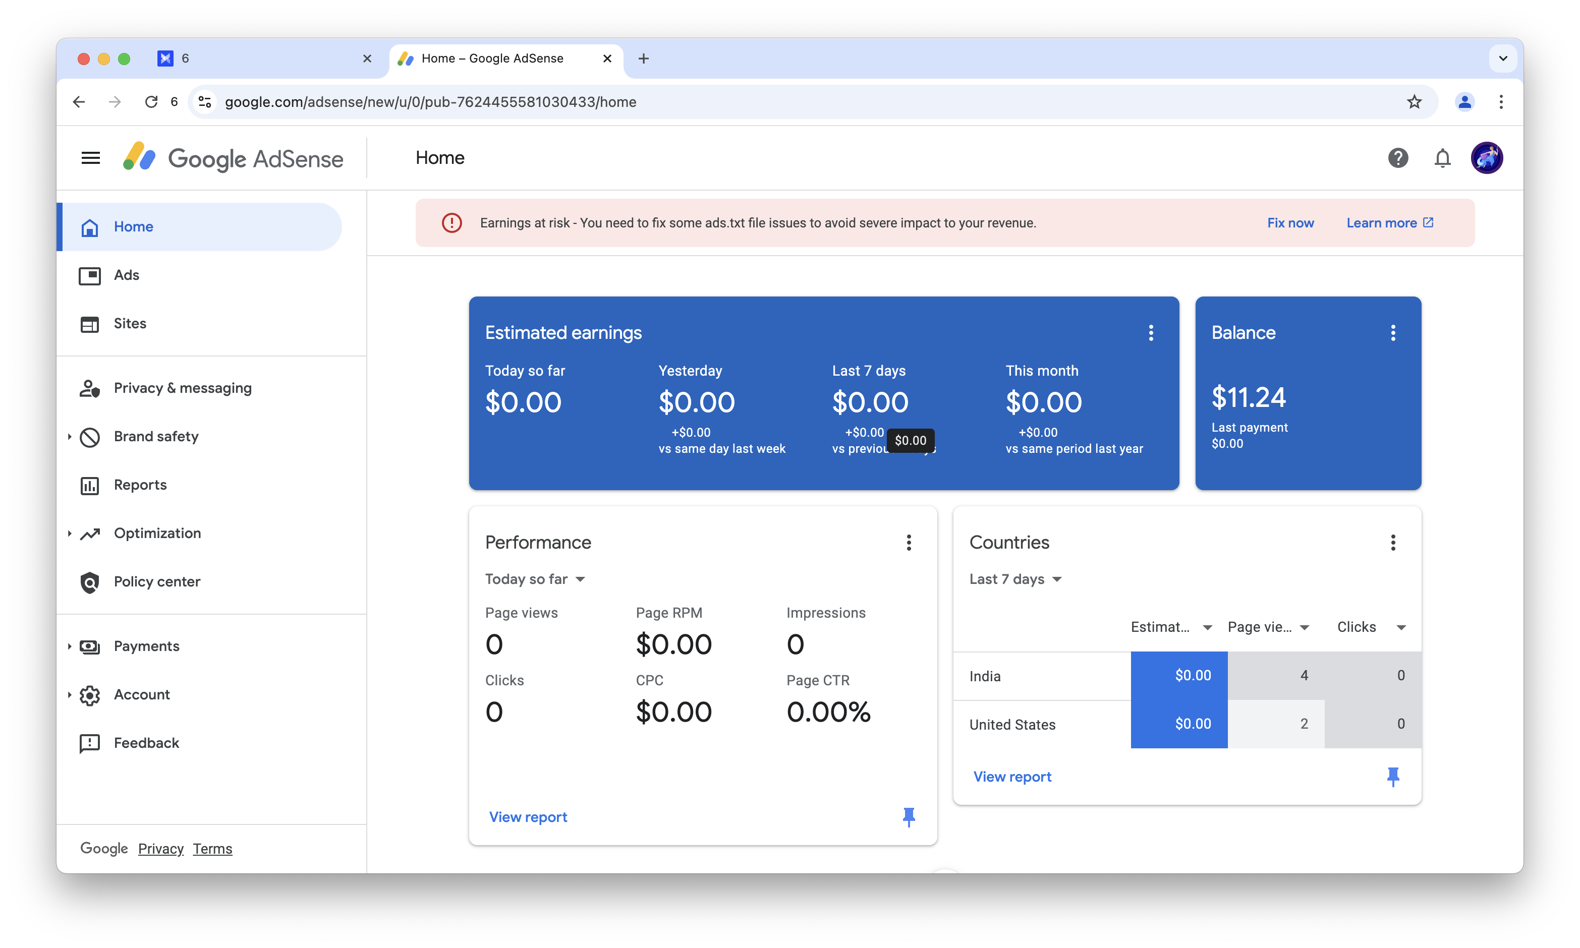Image resolution: width=1580 pixels, height=948 pixels.
Task: Open the Privacy footer link
Action: click(160, 849)
